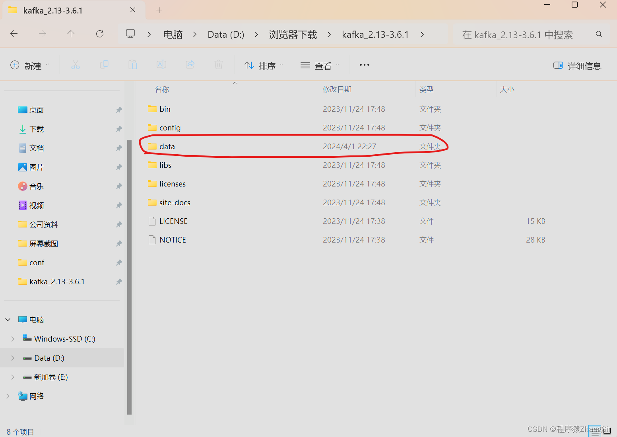Click the pin icon beside 公司资料
Image resolution: width=617 pixels, height=437 pixels.
(119, 224)
